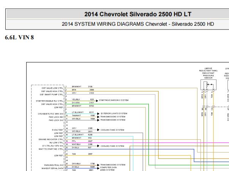Image resolution: width=229 pixels, height=171 pixels.
Task: Click the 'ORG/BLK' wire color label
Action: [76, 163]
